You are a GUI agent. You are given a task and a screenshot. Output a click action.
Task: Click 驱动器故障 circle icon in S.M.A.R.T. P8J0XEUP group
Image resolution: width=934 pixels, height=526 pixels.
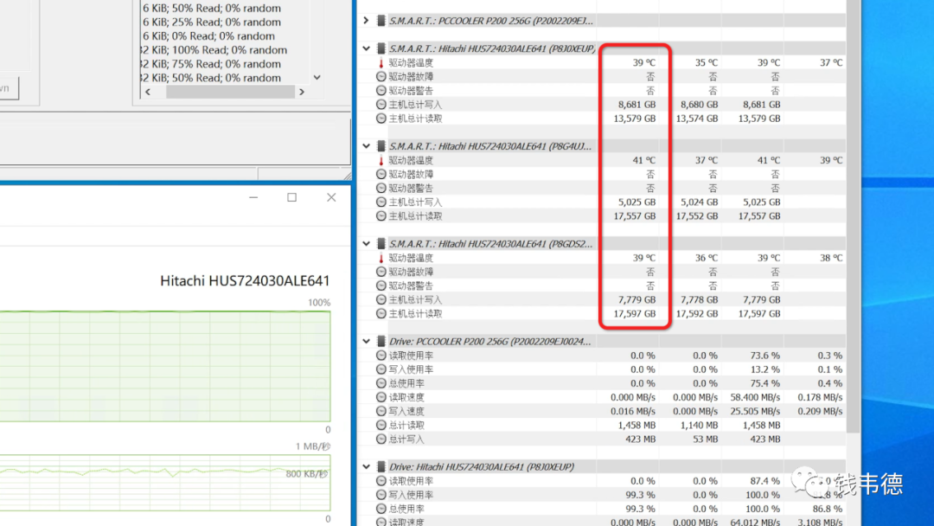[x=381, y=76]
